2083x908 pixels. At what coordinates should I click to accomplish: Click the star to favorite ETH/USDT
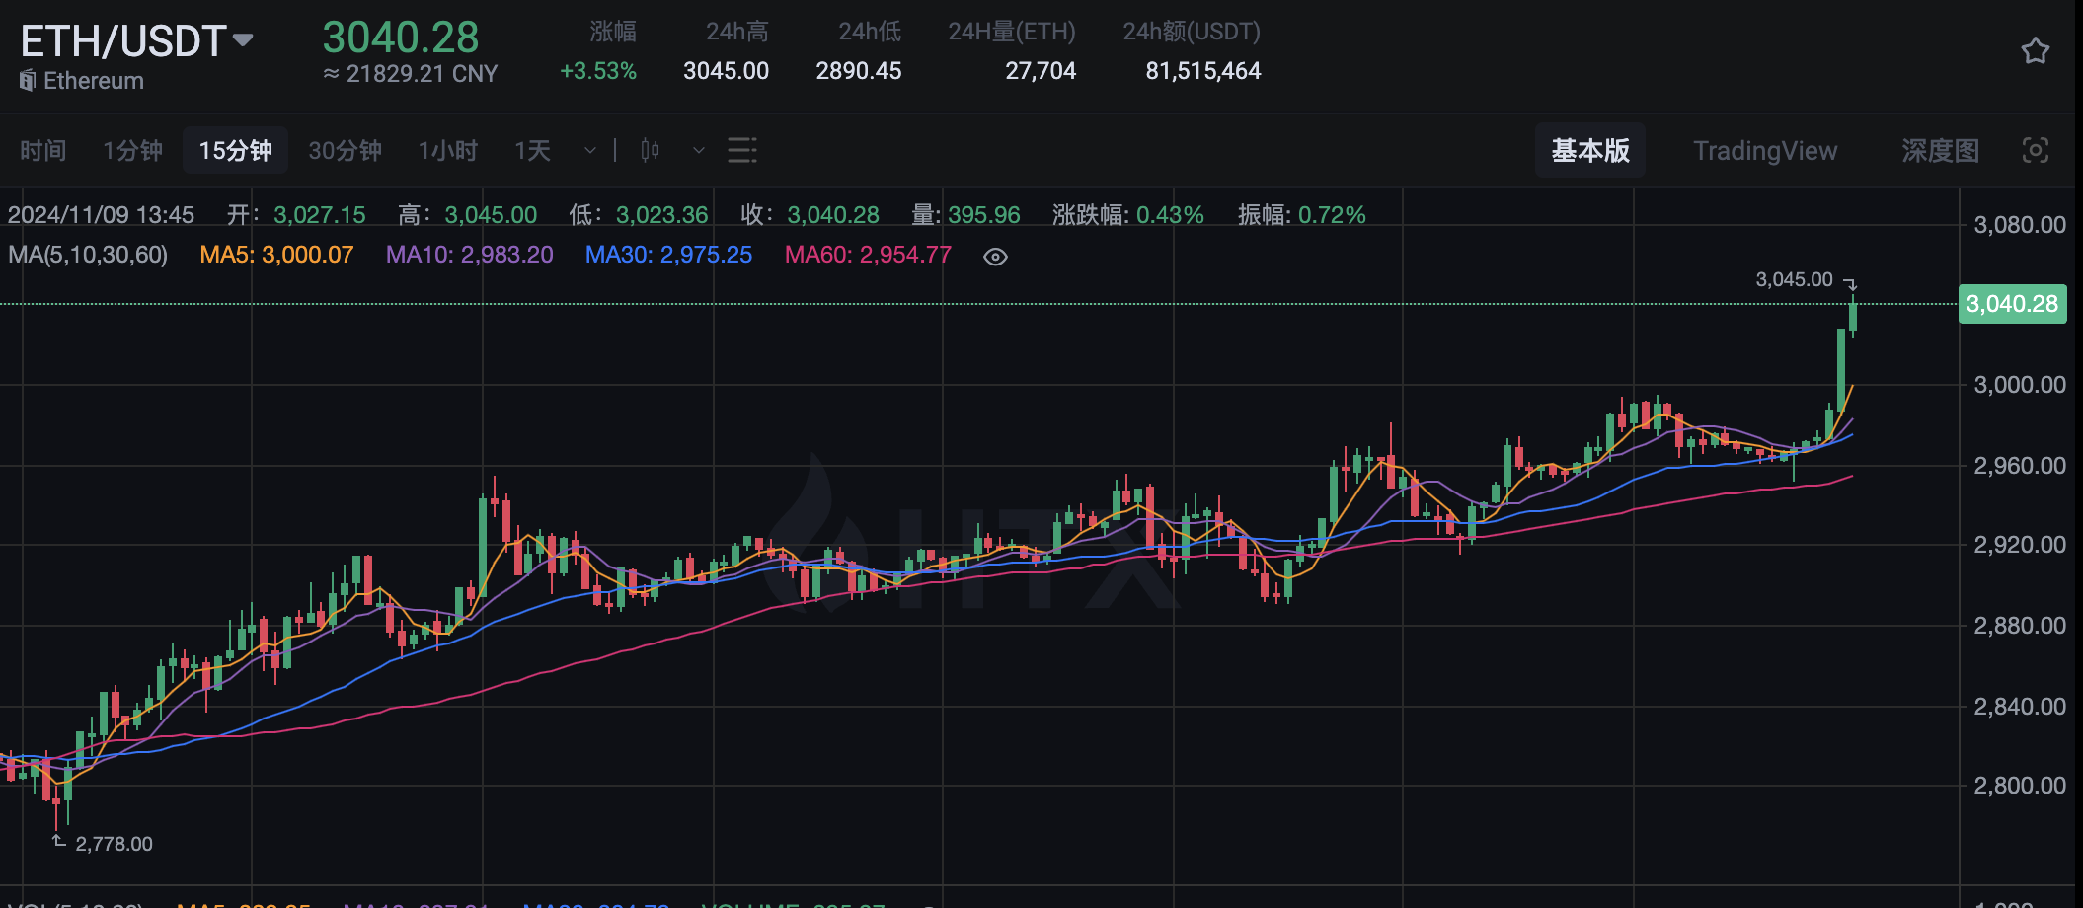pyautogui.click(x=2035, y=49)
